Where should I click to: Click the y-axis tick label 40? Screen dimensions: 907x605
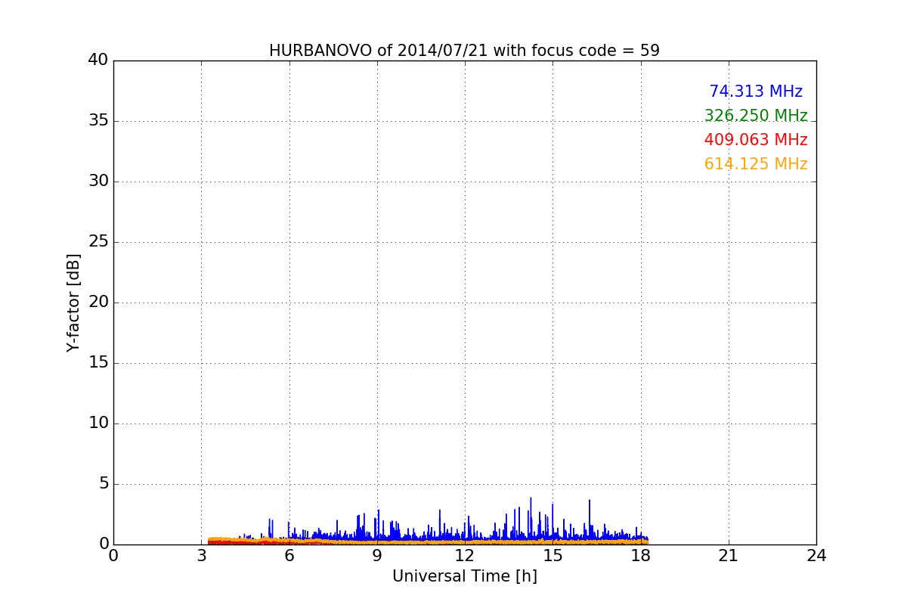point(98,60)
